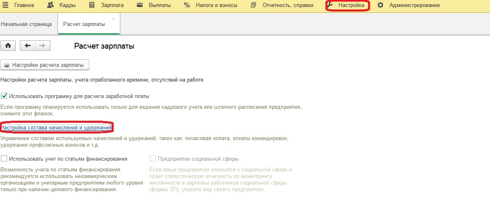Switch to the Начальная страница tab
Viewport: 490px width, 199px height.
coord(26,24)
